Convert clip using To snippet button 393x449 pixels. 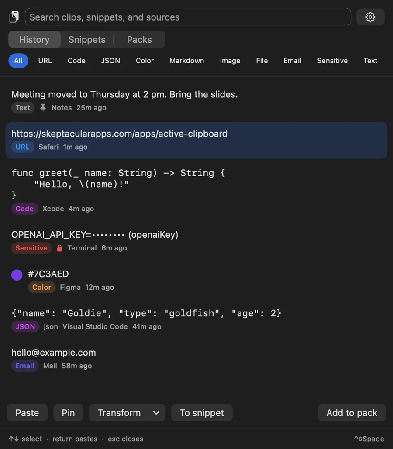pos(202,413)
